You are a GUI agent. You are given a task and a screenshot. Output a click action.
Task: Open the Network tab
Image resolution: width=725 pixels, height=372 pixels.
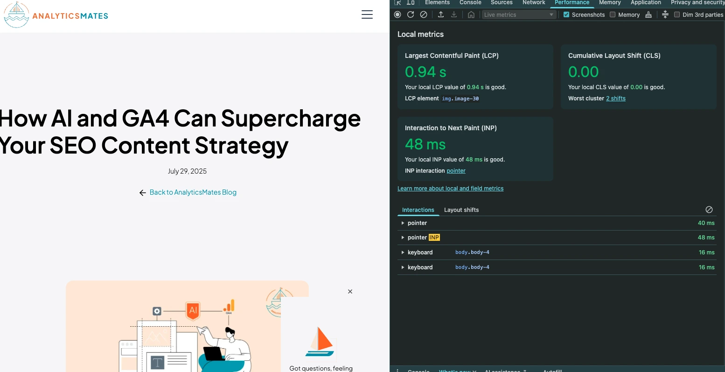534,2
